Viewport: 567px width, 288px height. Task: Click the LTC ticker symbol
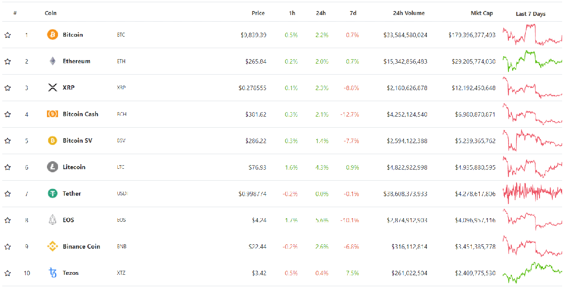coord(121,167)
